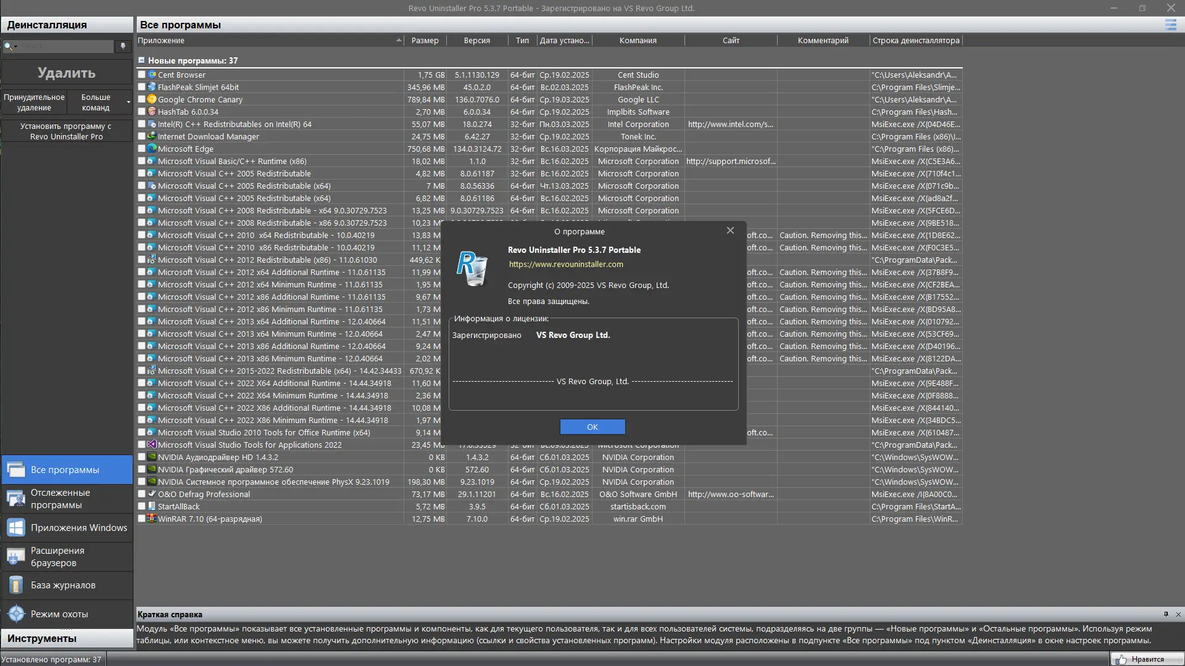Screen dimensions: 1185x666
Task: Sort list by the Размер column
Action: pyautogui.click(x=425, y=41)
